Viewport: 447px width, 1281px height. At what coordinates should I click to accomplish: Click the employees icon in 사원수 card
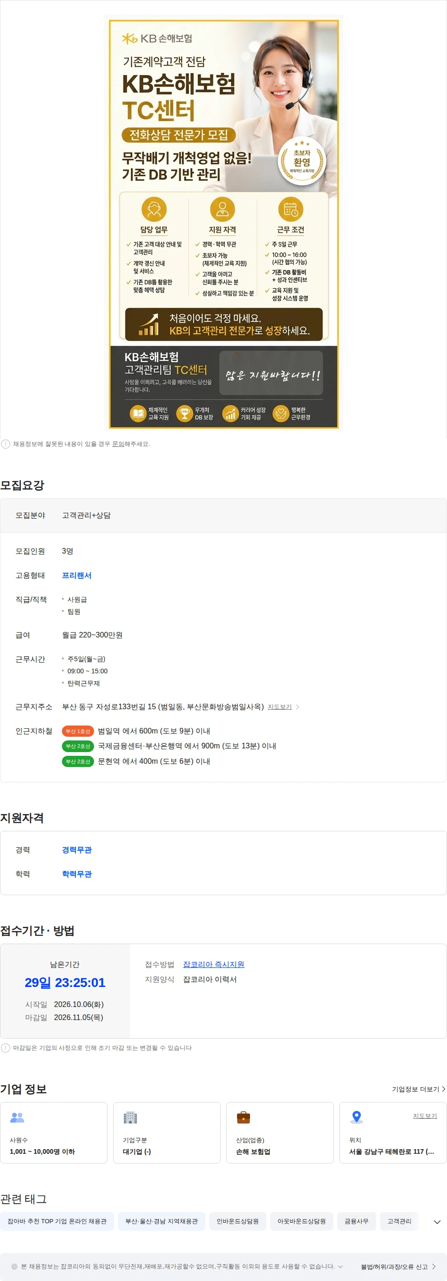(17, 1117)
